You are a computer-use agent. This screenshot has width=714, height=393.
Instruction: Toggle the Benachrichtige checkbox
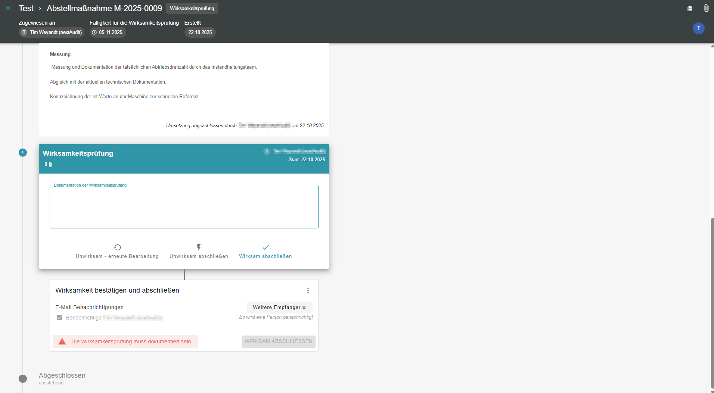tap(59, 318)
